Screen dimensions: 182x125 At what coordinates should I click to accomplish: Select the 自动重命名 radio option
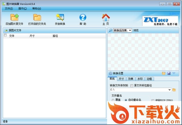pyautogui.click(x=126, y=100)
